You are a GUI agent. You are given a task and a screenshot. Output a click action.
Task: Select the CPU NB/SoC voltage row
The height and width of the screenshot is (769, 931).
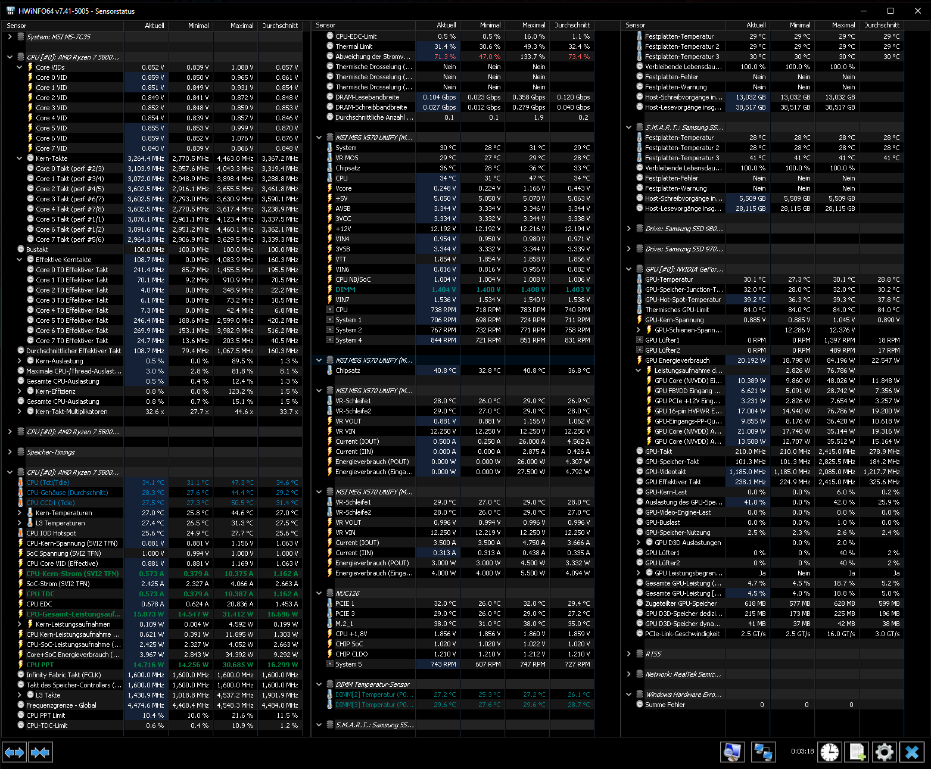coord(453,279)
